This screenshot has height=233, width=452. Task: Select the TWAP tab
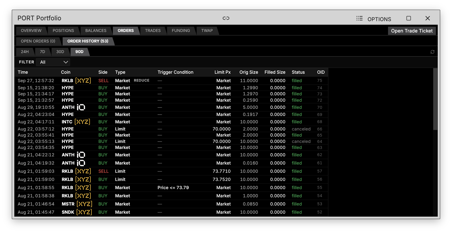tap(207, 31)
